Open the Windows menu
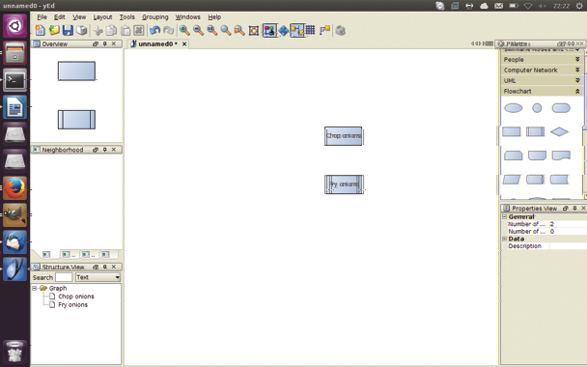 point(187,17)
